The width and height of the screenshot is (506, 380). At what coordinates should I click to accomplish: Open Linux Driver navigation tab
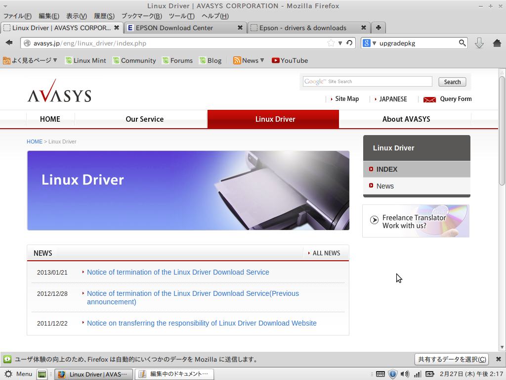273,119
